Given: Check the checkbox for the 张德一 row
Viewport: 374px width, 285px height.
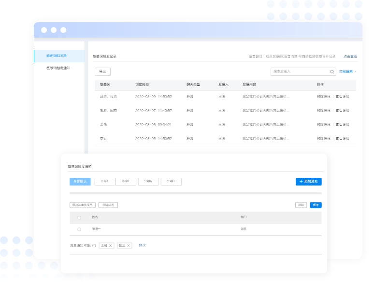Looking at the screenshot, I should coord(79,229).
